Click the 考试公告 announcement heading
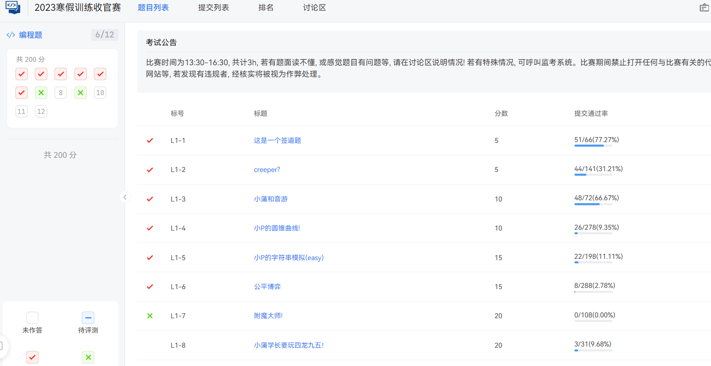This screenshot has width=711, height=366. tap(161, 42)
